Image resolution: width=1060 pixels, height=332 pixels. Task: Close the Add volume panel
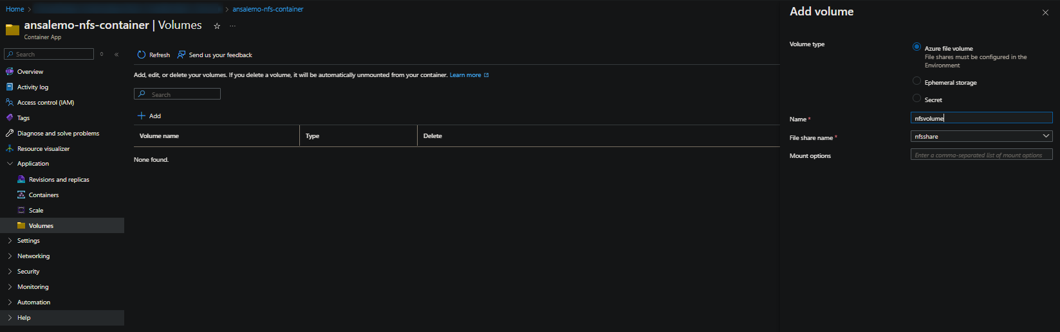(x=1045, y=13)
